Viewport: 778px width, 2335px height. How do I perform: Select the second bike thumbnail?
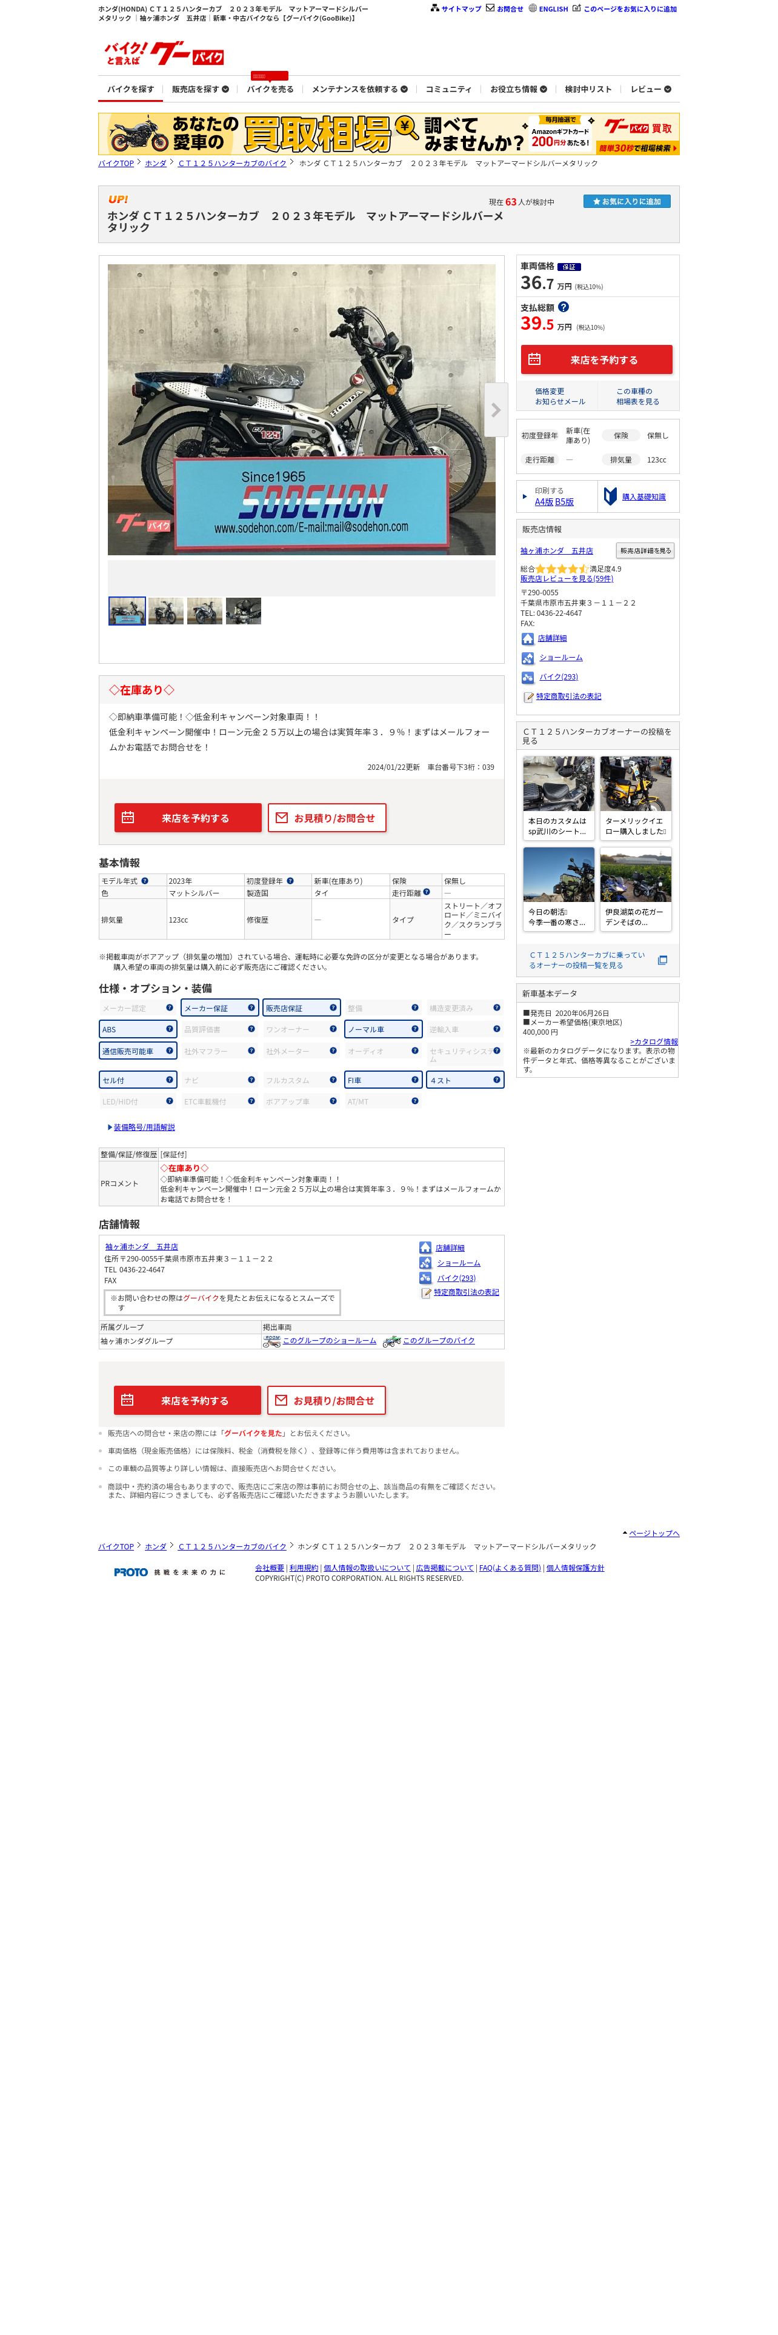166,611
